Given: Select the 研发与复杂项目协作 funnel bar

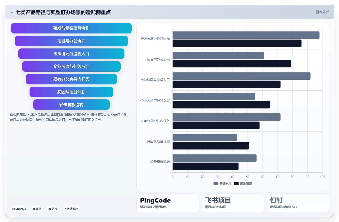Looking at the screenshot, I should pos(71,28).
